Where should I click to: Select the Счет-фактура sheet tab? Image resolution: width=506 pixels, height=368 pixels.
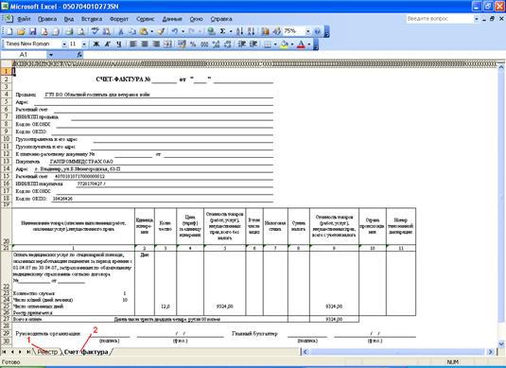(x=86, y=352)
